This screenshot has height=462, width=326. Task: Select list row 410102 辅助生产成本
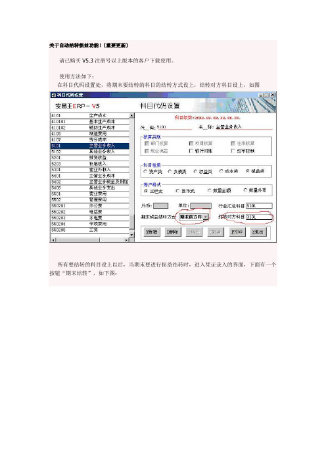tap(90, 128)
